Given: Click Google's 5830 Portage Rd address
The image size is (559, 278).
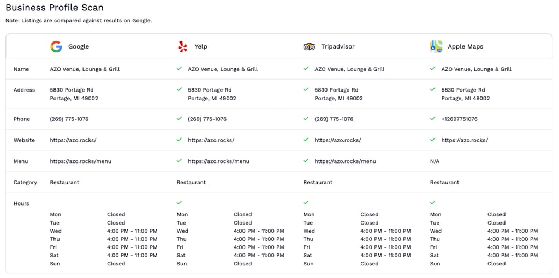Looking at the screenshot, I should coord(74,94).
